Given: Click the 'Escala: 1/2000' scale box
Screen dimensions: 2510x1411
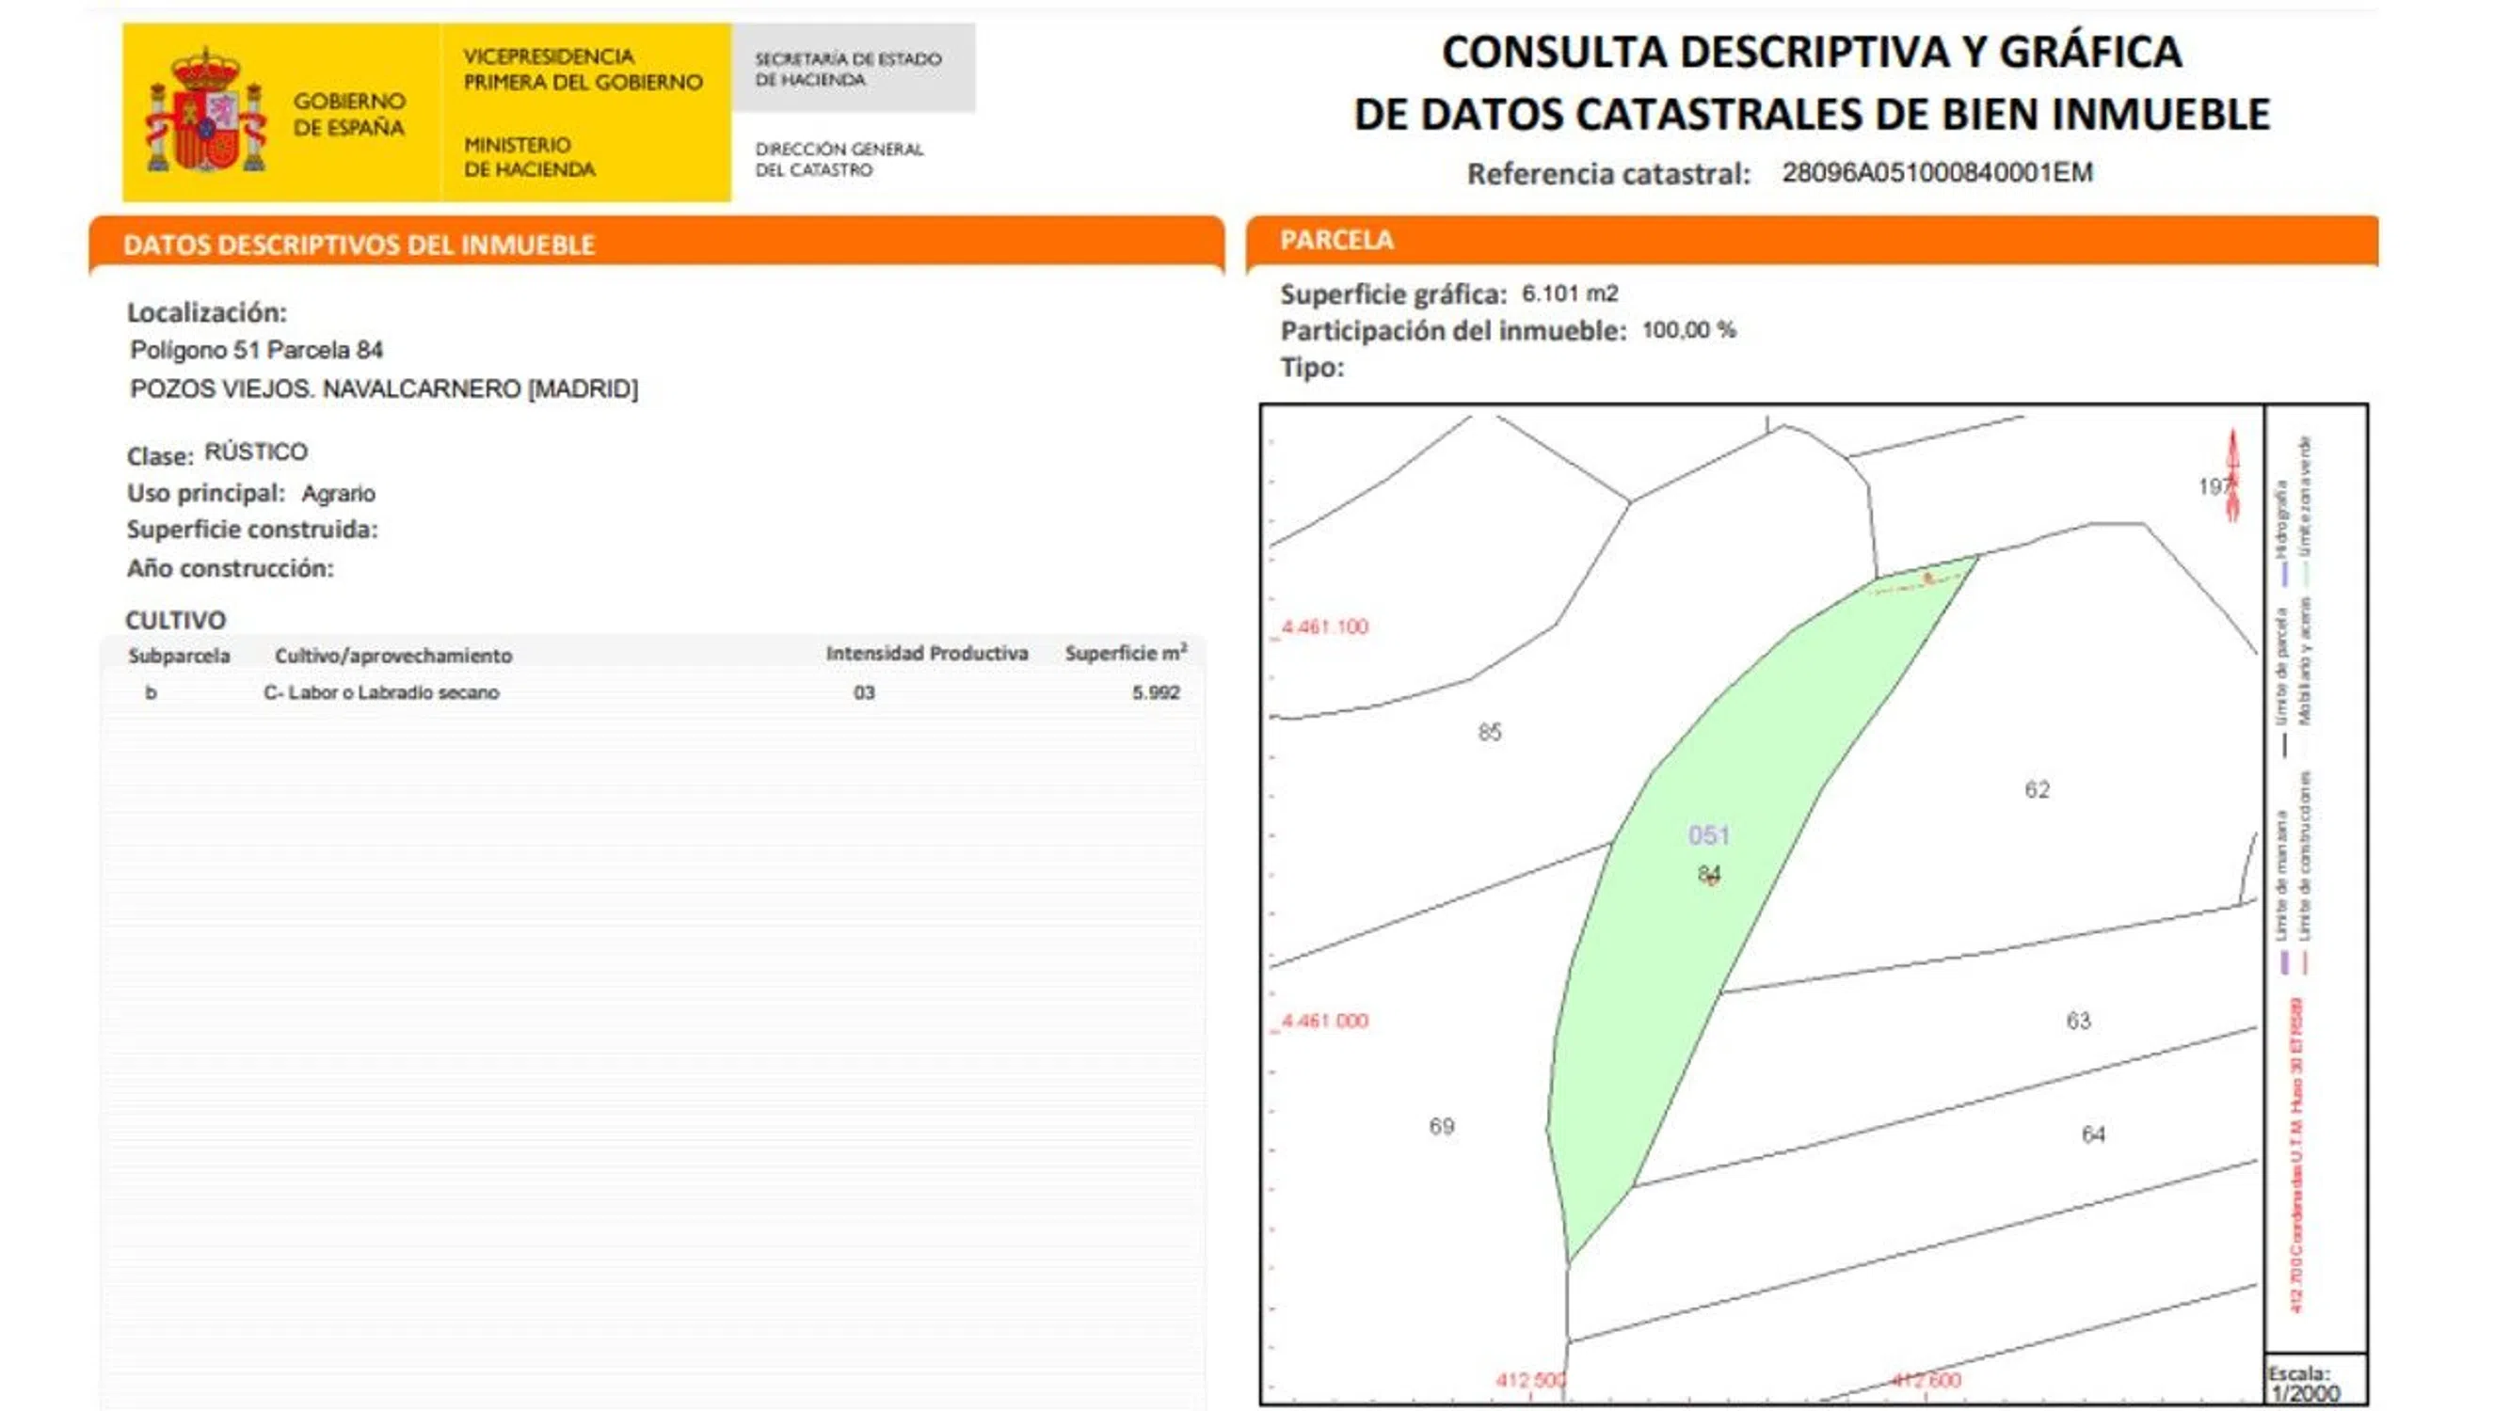Looking at the screenshot, I should (2315, 1380).
